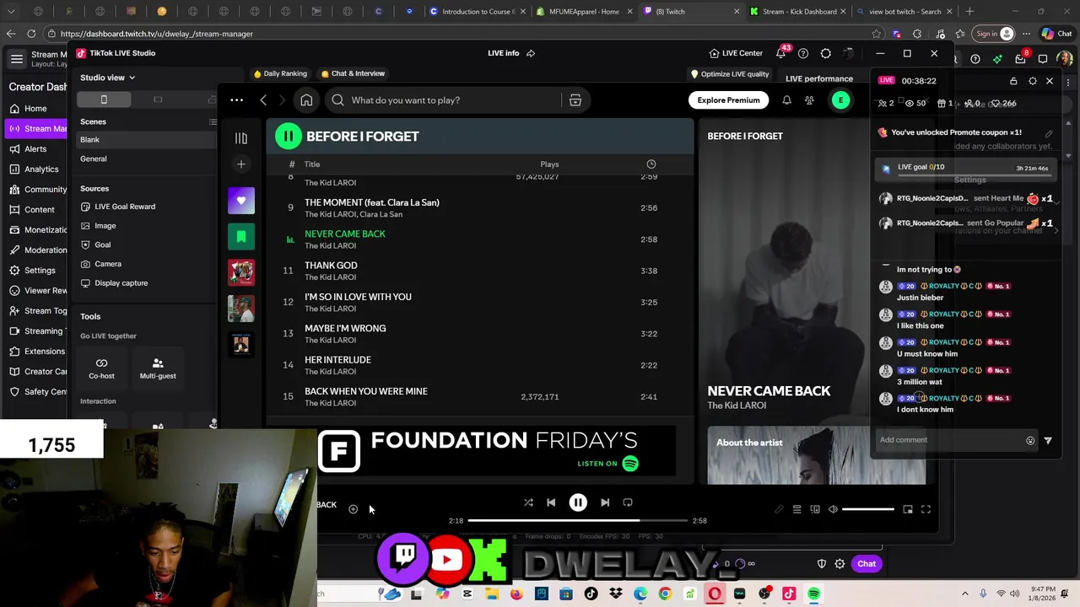Open Spotify profile avatar 'E' menu
The height and width of the screenshot is (607, 1080).
tap(840, 100)
